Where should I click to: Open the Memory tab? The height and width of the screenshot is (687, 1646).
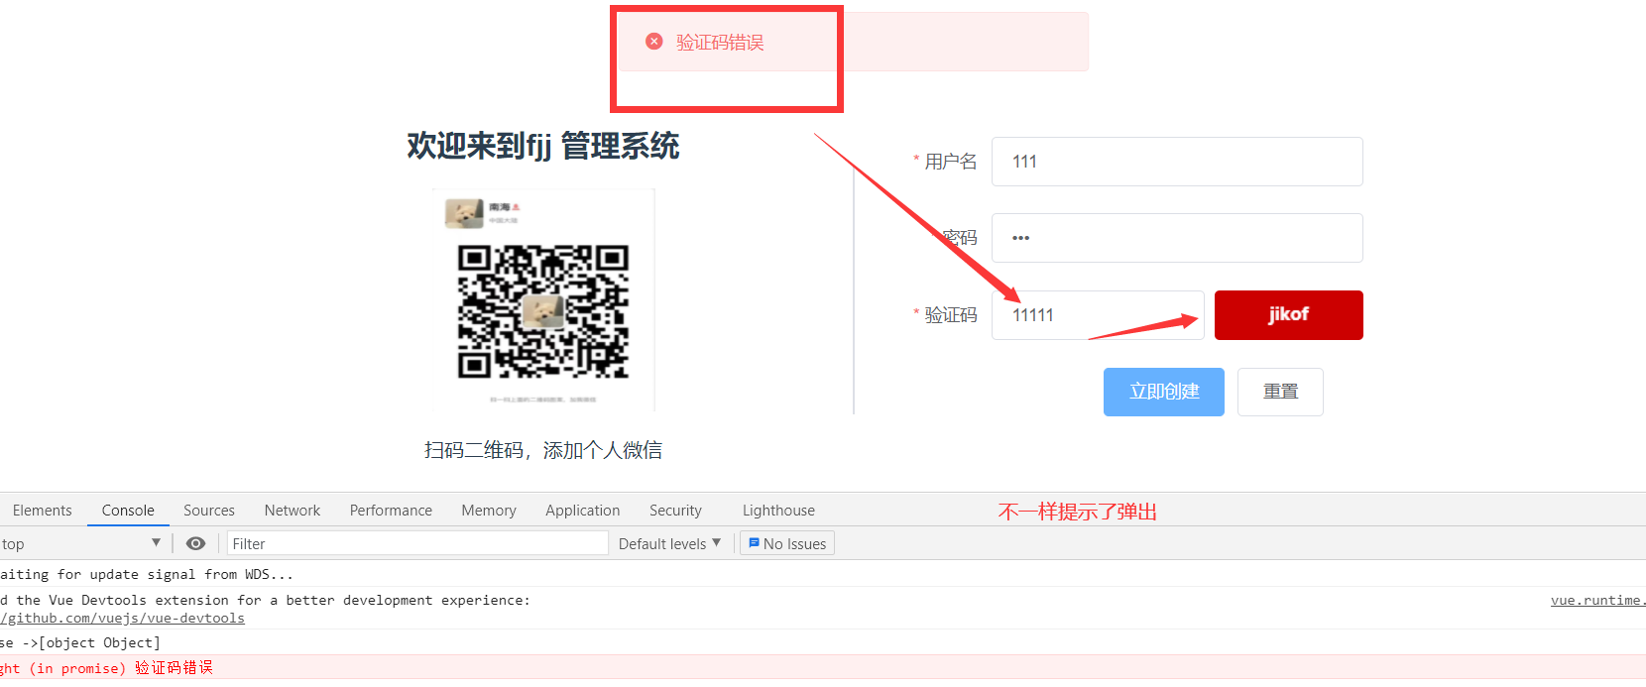[489, 511]
